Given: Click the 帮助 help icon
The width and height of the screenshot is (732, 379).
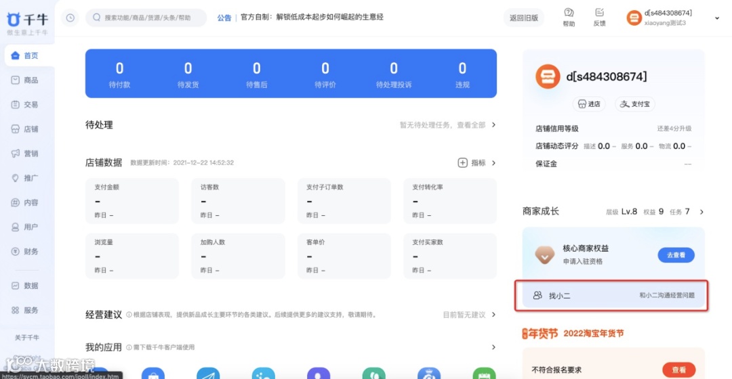Looking at the screenshot, I should coord(569,13).
